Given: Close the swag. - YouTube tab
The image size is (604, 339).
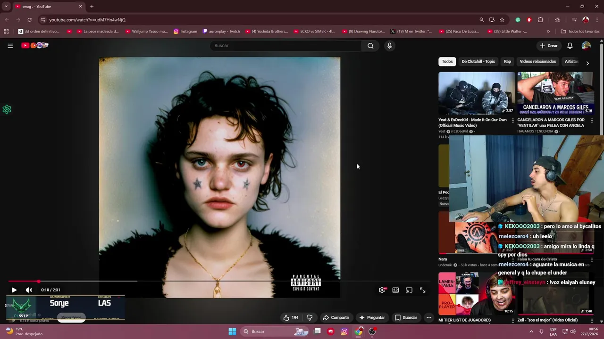Looking at the screenshot, I should [x=80, y=7].
